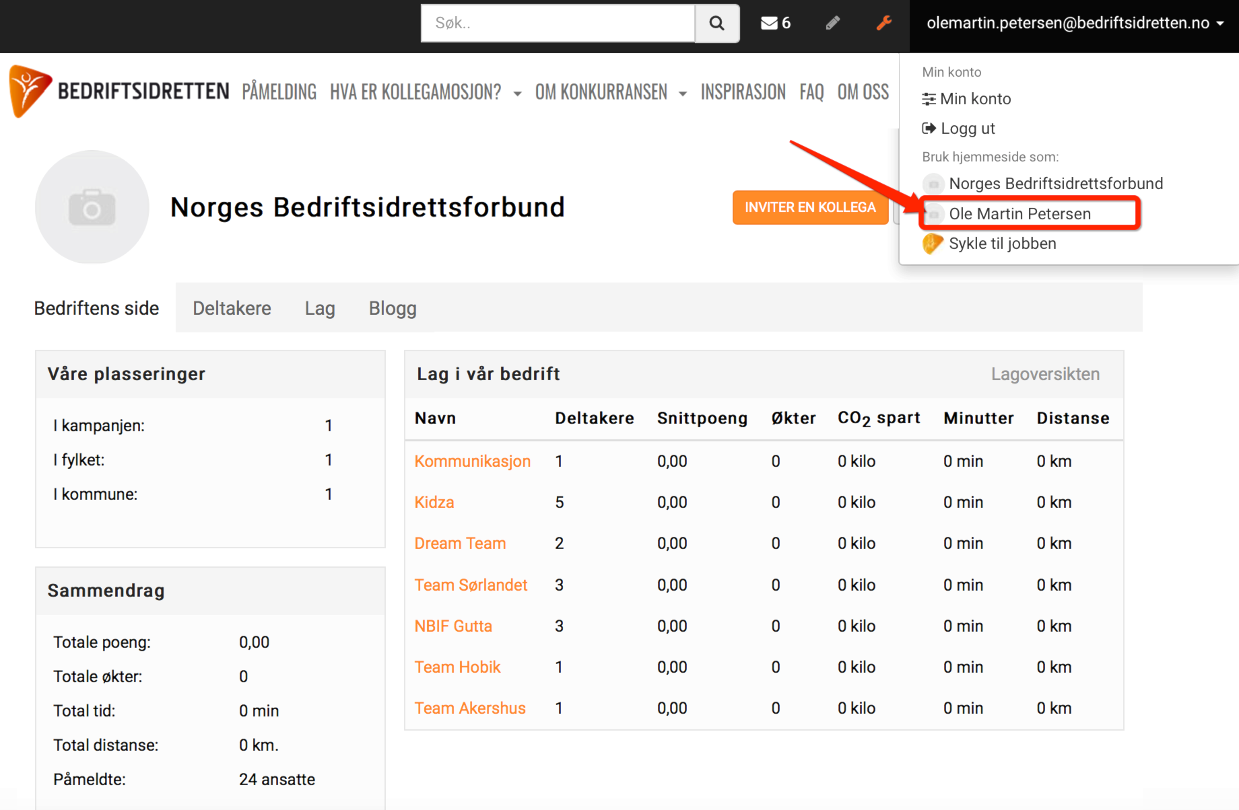The width and height of the screenshot is (1239, 810).
Task: Click Kidza's participant count 5
Action: click(x=560, y=503)
